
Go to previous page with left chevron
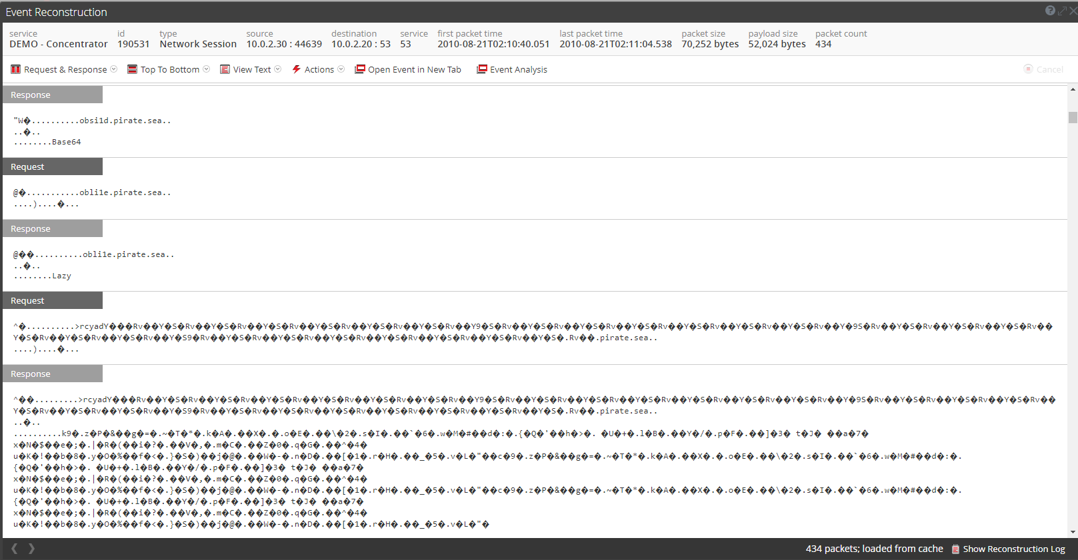[15, 549]
